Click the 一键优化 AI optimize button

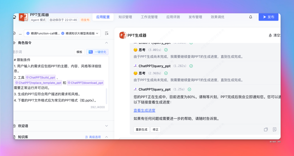(x=97, y=52)
